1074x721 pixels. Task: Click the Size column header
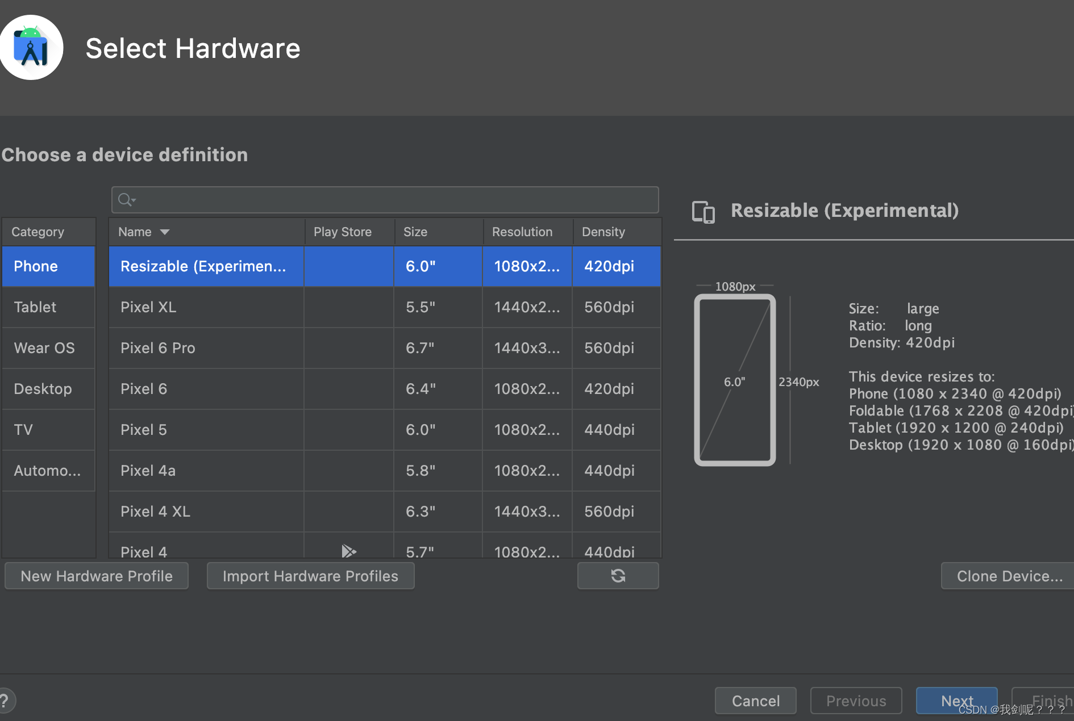click(x=439, y=232)
